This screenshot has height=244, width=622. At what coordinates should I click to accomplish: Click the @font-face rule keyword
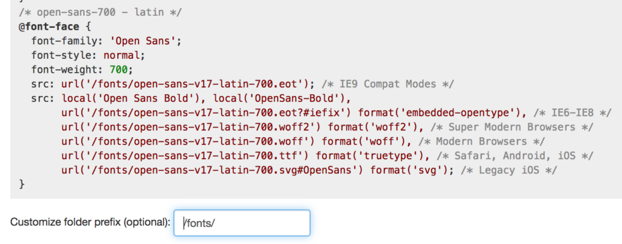pos(46,27)
